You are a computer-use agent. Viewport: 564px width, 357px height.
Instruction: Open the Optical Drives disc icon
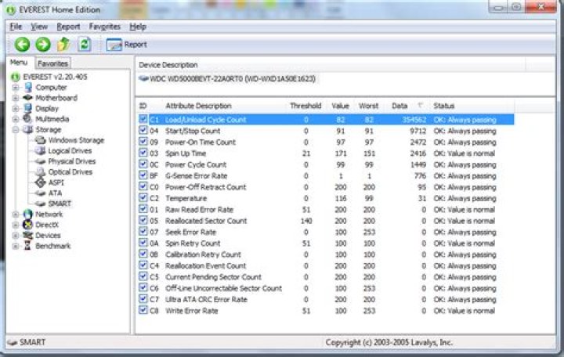tap(40, 172)
